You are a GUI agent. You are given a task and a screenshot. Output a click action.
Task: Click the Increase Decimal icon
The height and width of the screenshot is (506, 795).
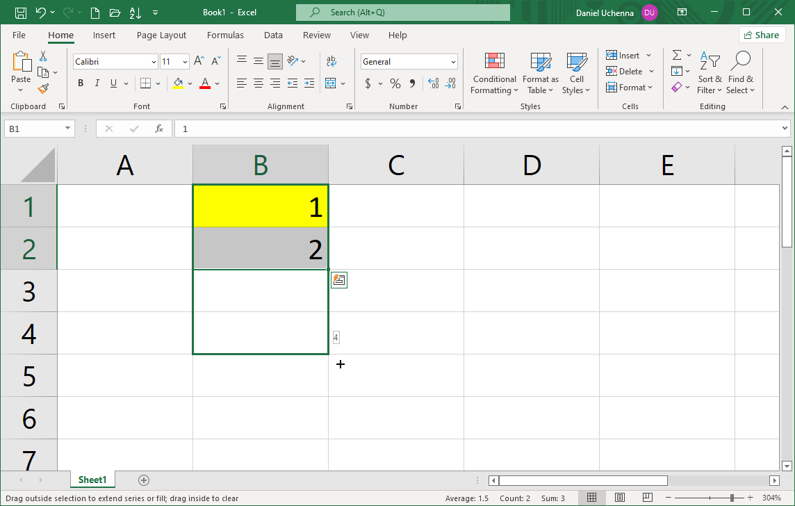click(434, 83)
